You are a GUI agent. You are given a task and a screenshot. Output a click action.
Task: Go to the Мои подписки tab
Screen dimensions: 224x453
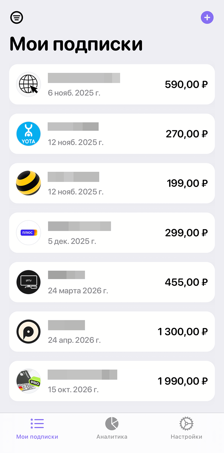pos(37,428)
